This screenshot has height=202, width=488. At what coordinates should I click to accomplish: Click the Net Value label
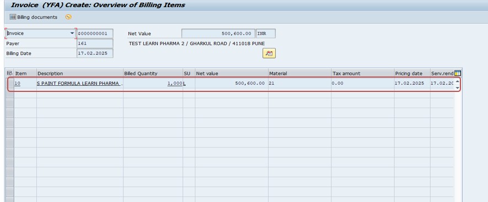[x=139, y=34]
